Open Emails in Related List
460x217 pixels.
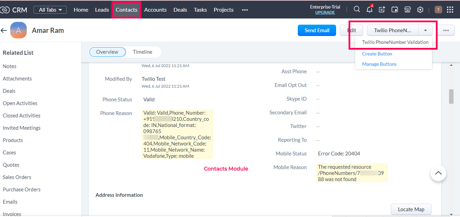(x=10, y=202)
